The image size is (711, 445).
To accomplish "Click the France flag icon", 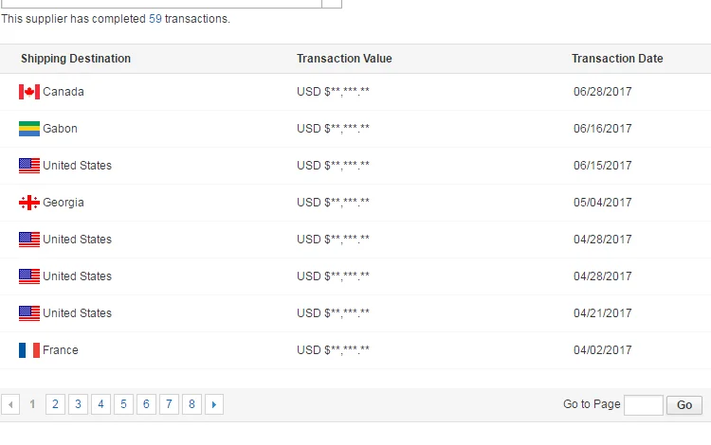I will 29,350.
